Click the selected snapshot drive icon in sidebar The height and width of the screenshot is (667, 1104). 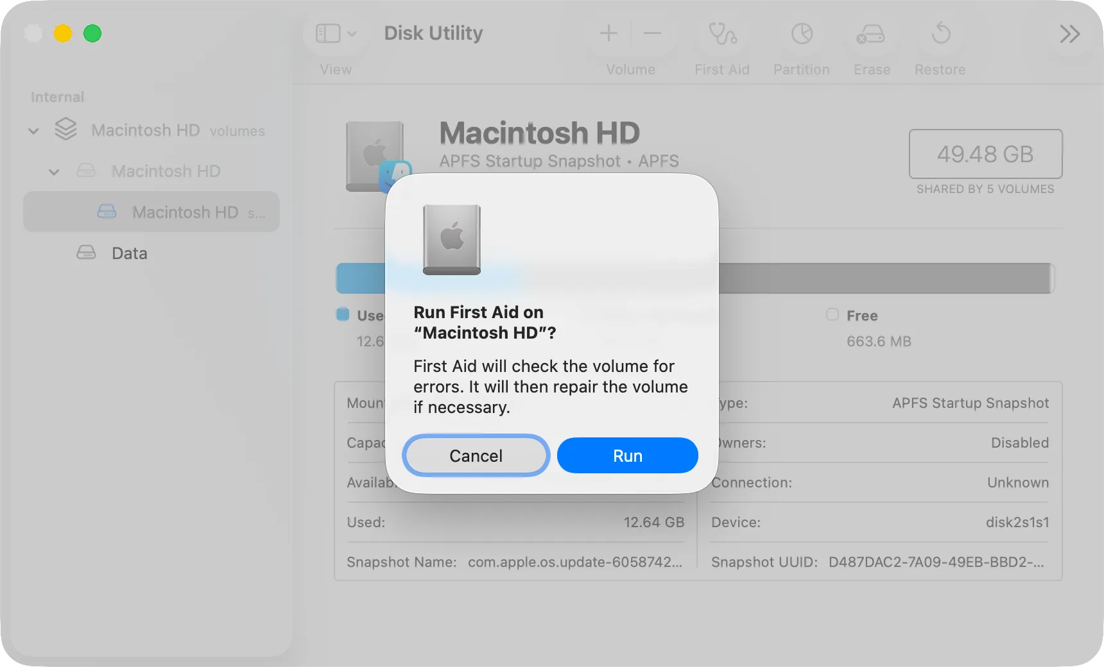click(x=107, y=211)
